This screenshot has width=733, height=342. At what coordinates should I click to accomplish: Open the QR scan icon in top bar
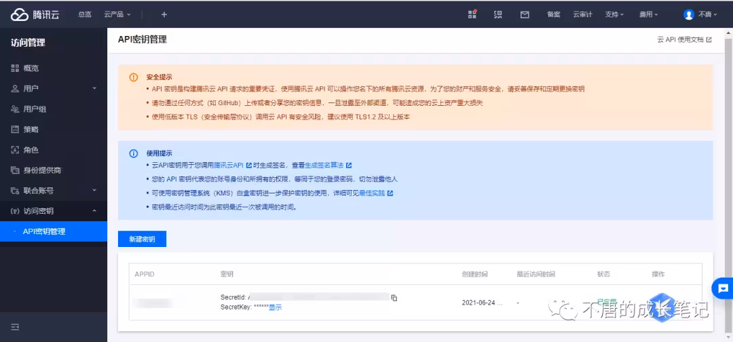(x=498, y=14)
